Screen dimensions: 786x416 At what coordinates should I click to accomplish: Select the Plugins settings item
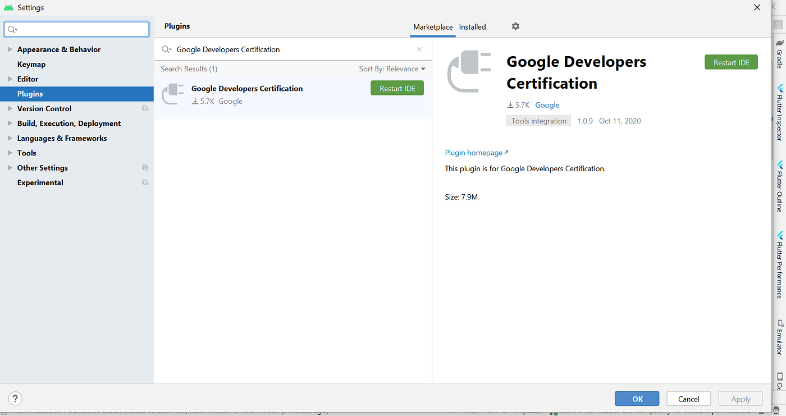point(77,94)
